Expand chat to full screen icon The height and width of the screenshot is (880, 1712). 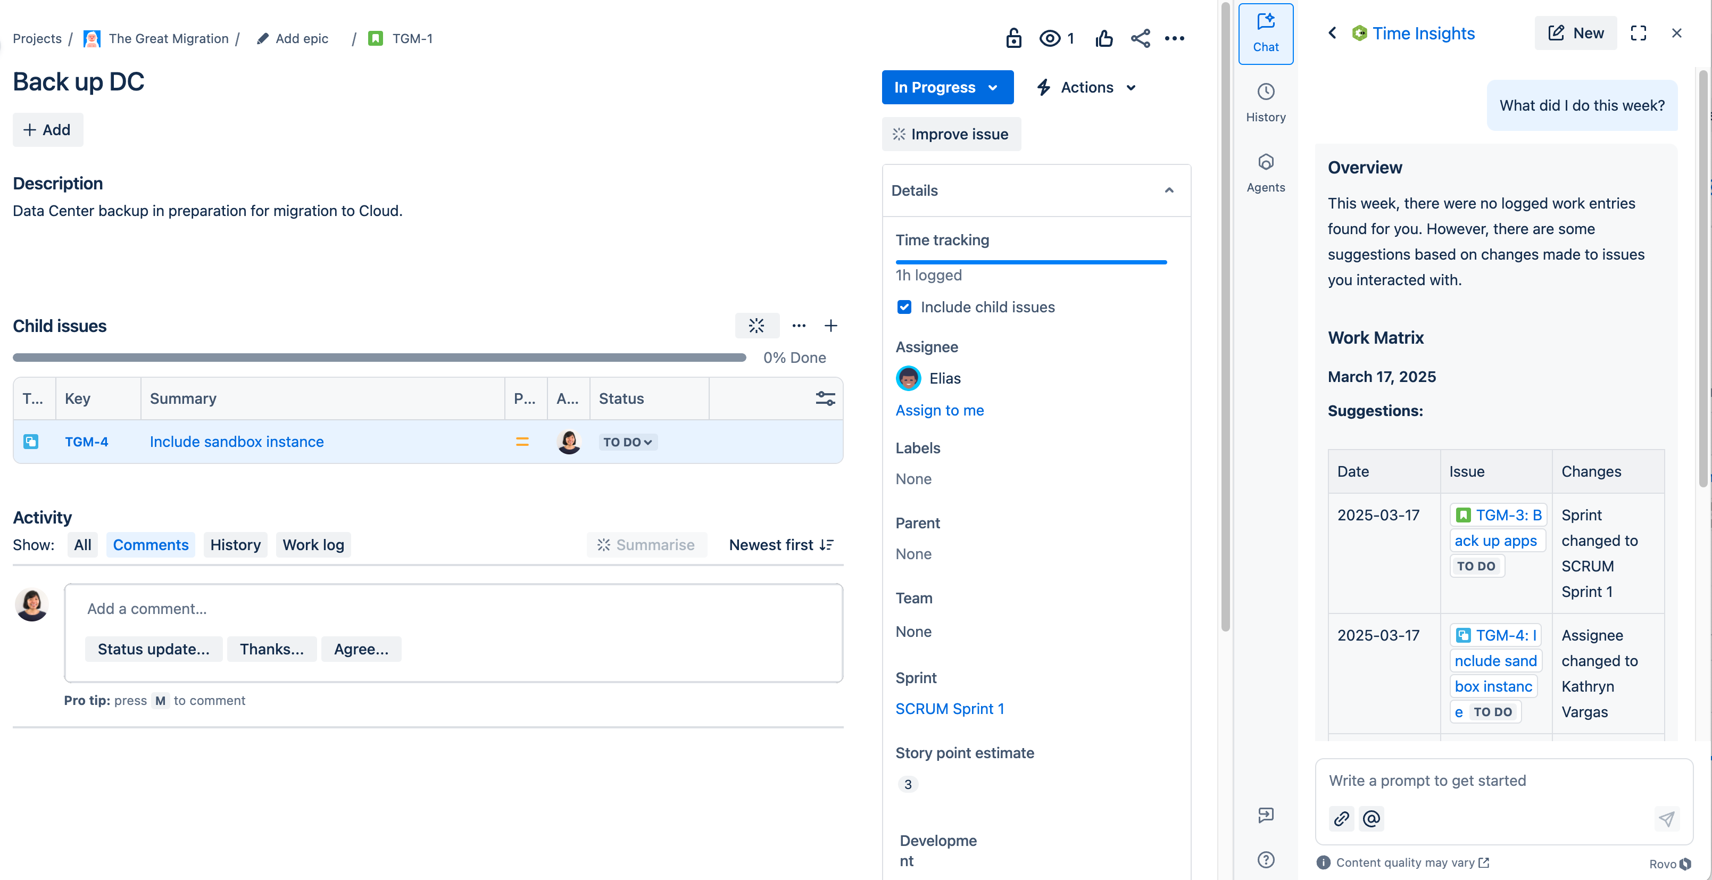[x=1638, y=33]
